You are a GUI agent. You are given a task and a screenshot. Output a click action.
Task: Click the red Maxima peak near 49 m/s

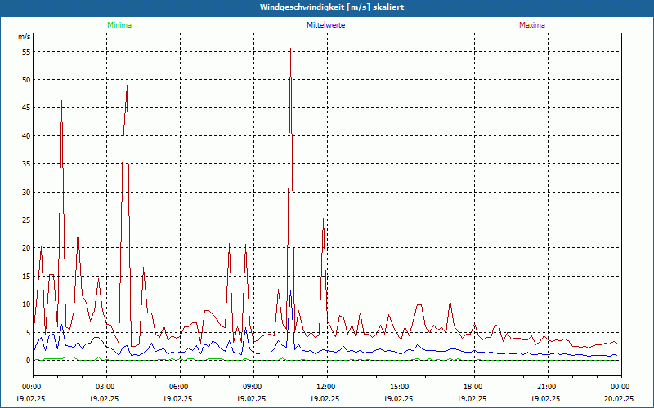tap(127, 86)
